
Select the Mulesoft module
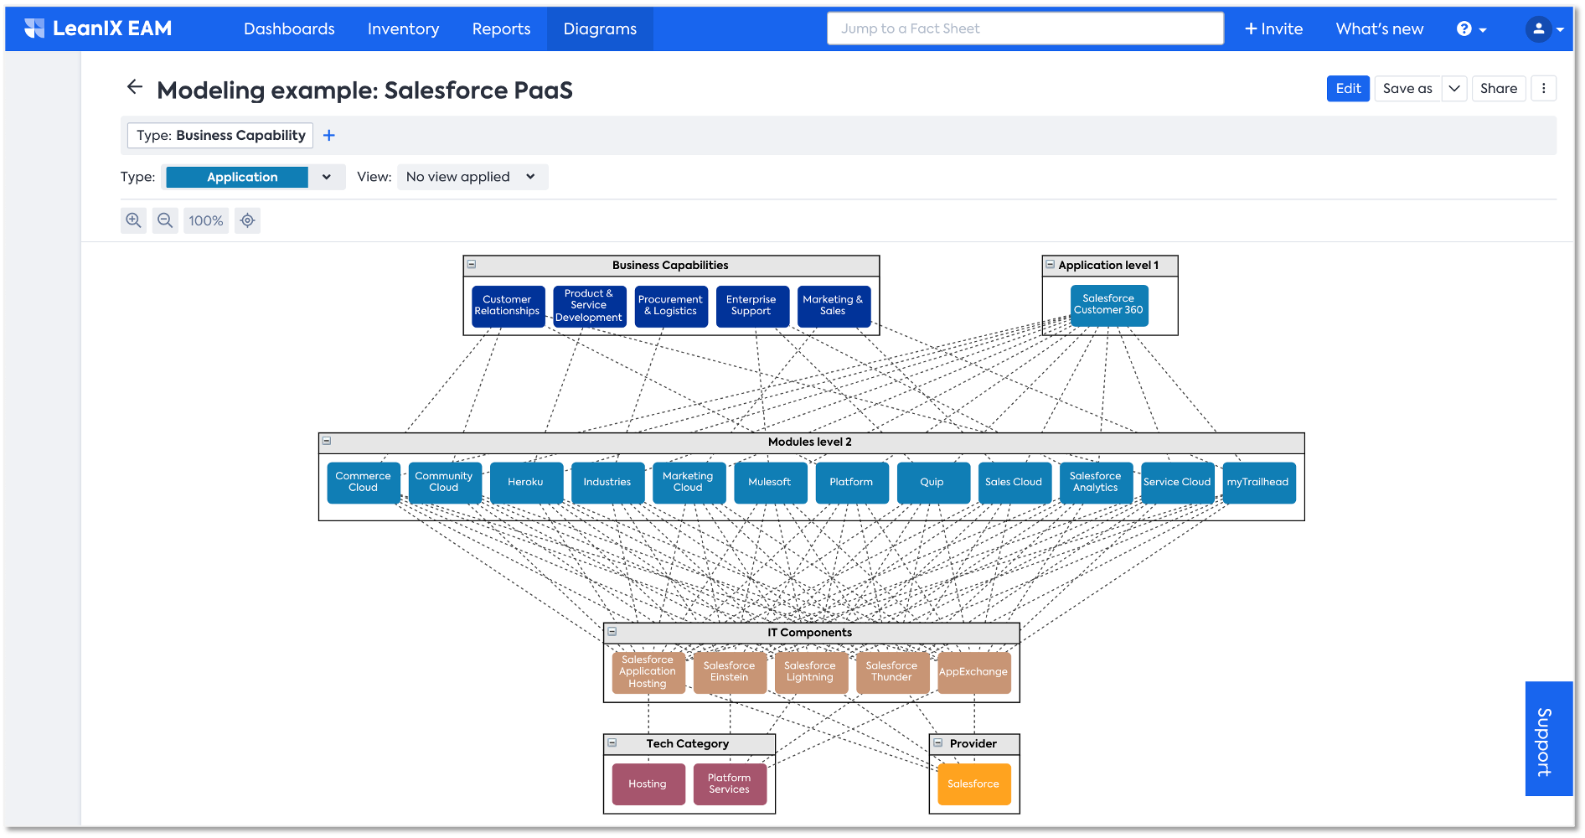point(770,483)
